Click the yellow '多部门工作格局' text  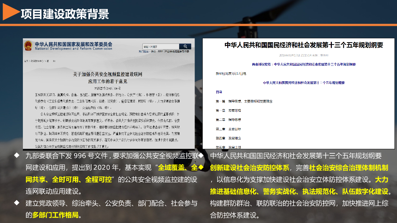(x=55, y=215)
